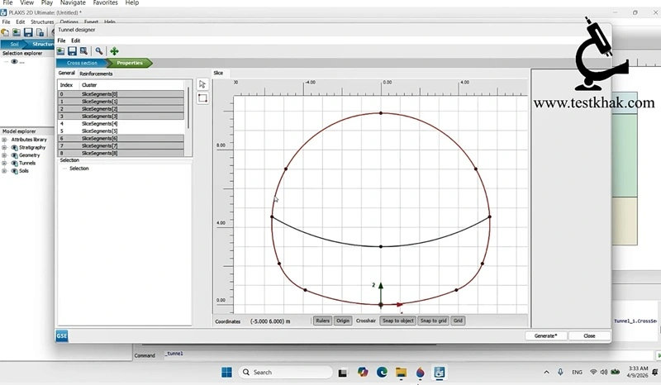The width and height of the screenshot is (661, 385).
Task: Toggle Snap to object
Action: [x=398, y=321]
